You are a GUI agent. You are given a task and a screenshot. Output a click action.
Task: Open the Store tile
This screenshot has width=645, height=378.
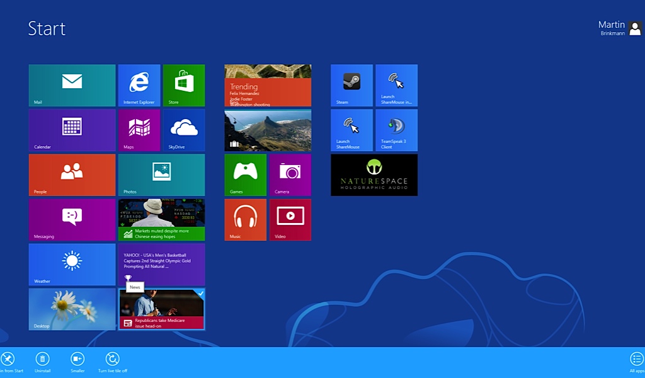click(184, 86)
